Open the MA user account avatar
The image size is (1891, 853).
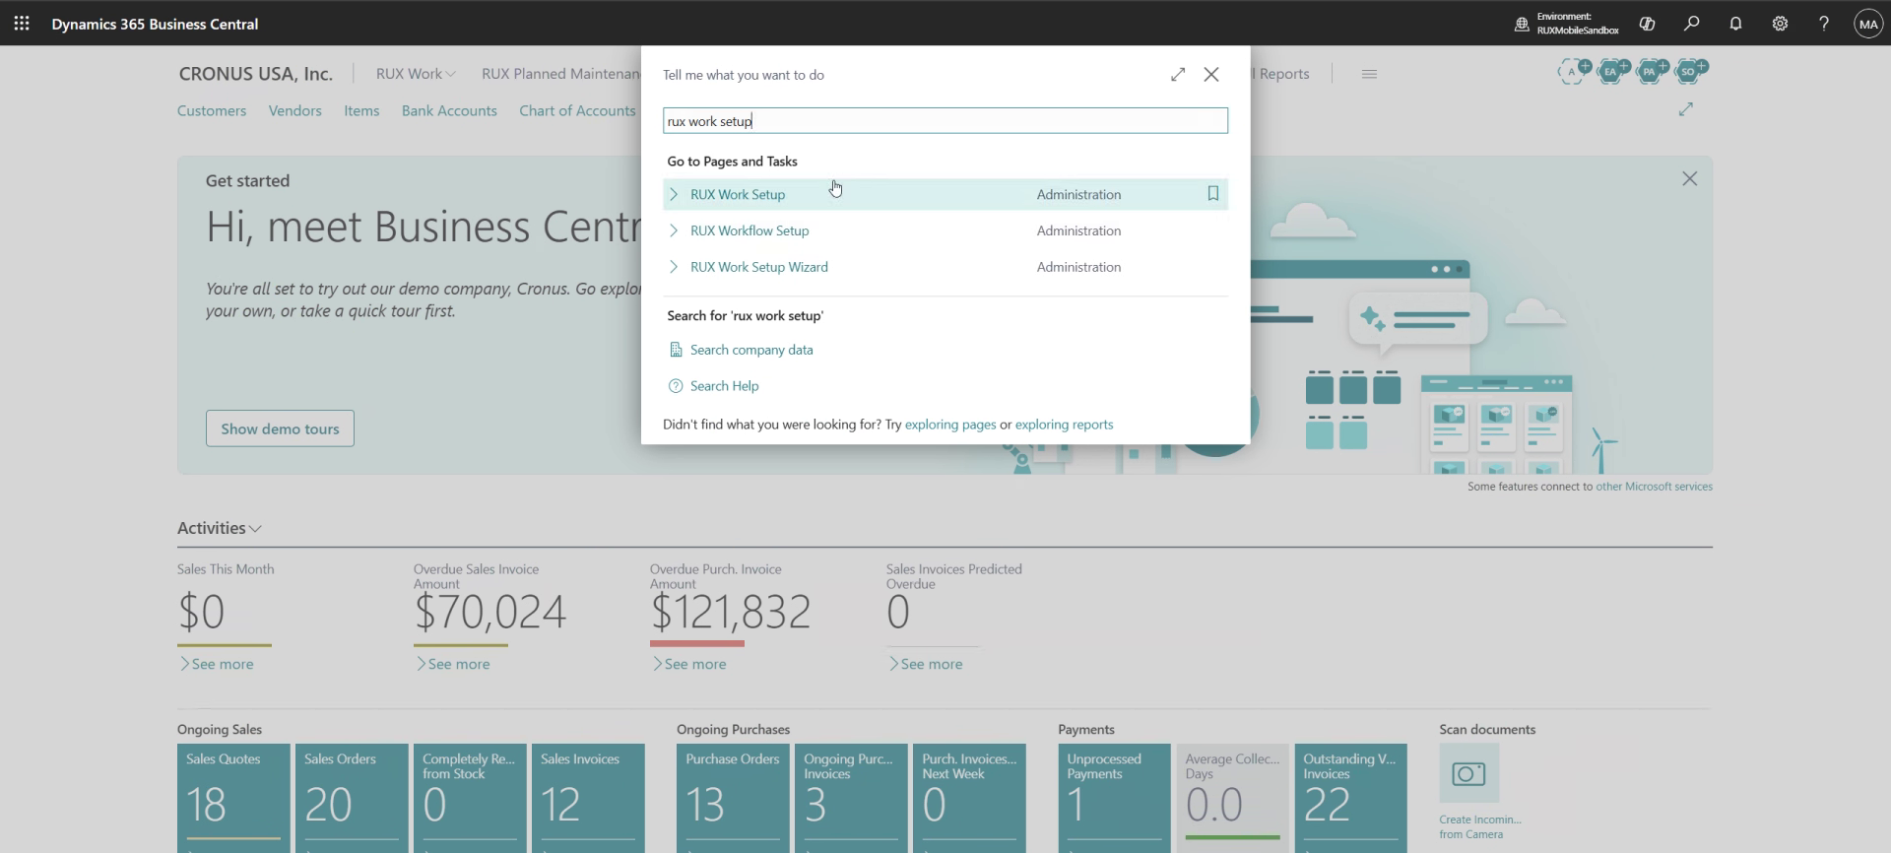1868,23
